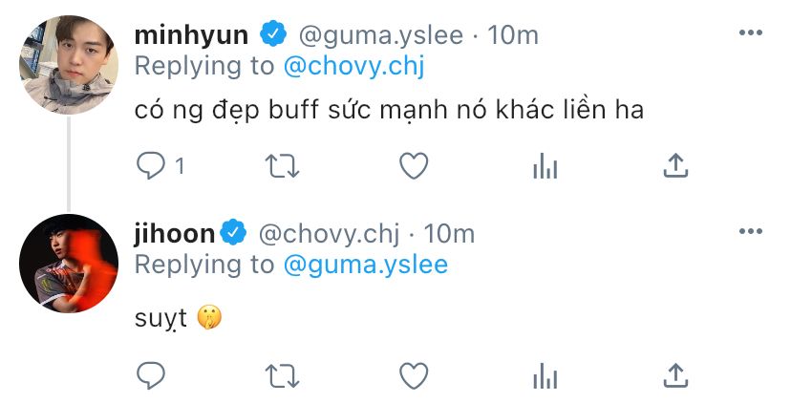Screen dimensions: 791x404
Task: Retweet jihoon's suỵt tweet
Action: tap(282, 376)
